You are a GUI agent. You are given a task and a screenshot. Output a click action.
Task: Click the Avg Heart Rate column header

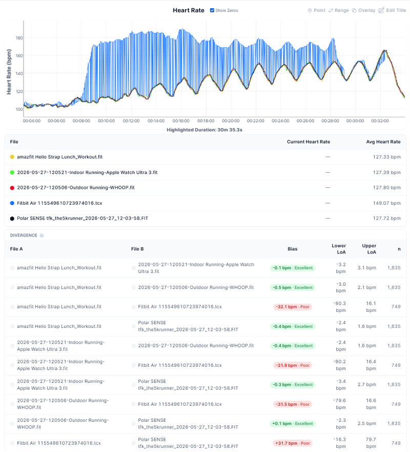[x=383, y=142]
